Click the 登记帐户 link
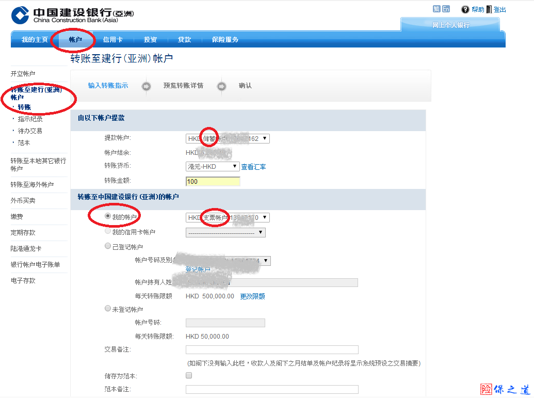This screenshot has height=398, width=534. [198, 269]
